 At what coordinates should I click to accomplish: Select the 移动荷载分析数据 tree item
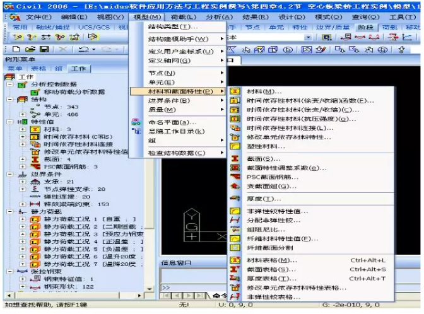pos(74,92)
